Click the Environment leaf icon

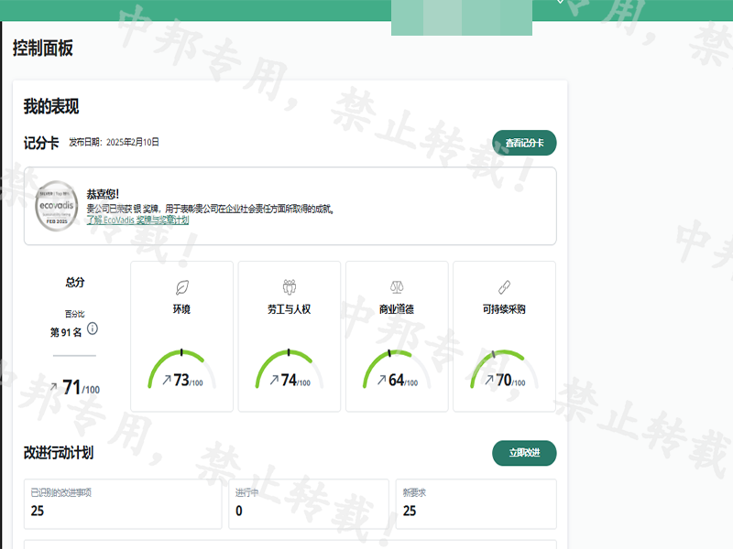tap(181, 287)
